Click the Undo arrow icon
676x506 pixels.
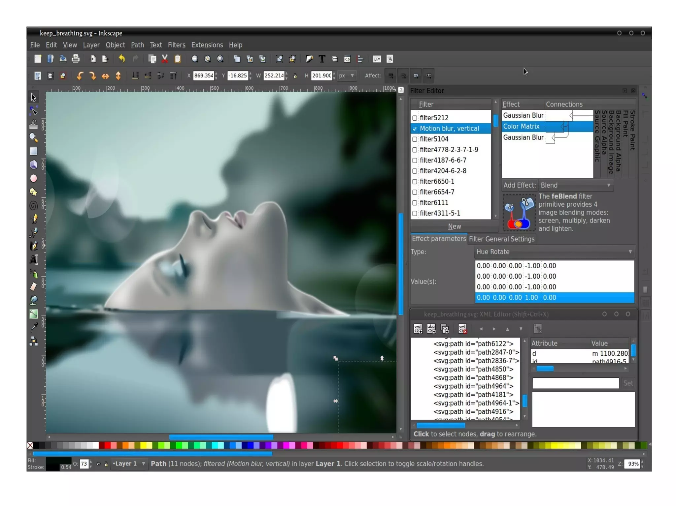(x=122, y=59)
